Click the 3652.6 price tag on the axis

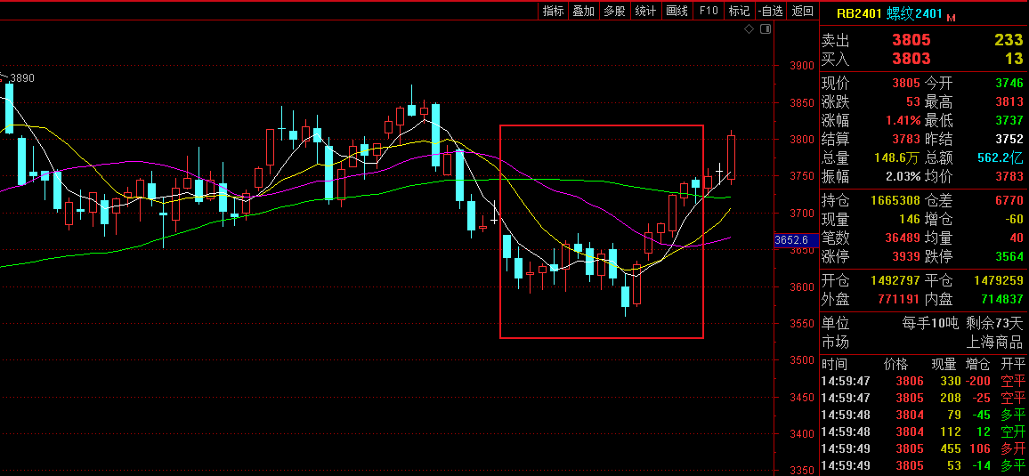pos(791,240)
